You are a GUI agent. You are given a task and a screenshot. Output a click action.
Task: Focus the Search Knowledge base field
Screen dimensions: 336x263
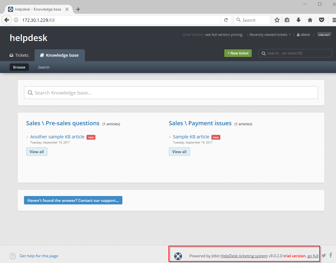click(x=171, y=93)
